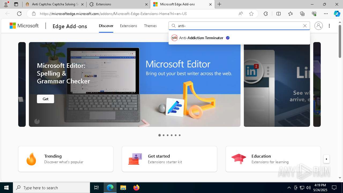Toggle split screen view
This screenshot has height=193, width=343.
click(x=278, y=14)
